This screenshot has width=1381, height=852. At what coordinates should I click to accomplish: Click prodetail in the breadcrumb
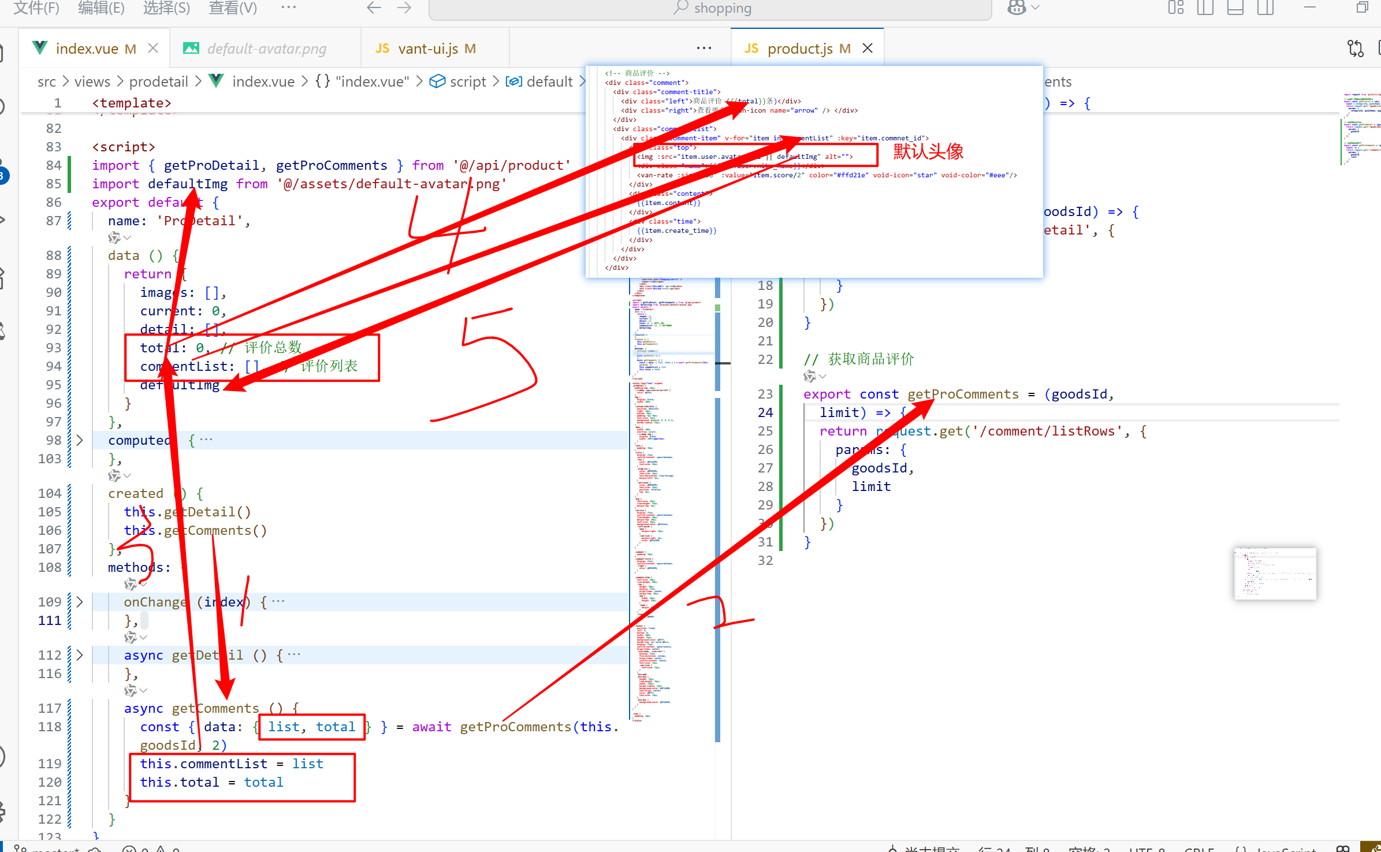pyautogui.click(x=158, y=81)
